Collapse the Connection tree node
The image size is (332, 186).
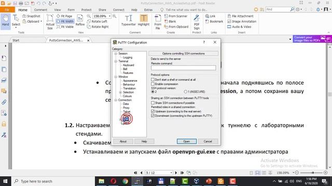click(116, 100)
